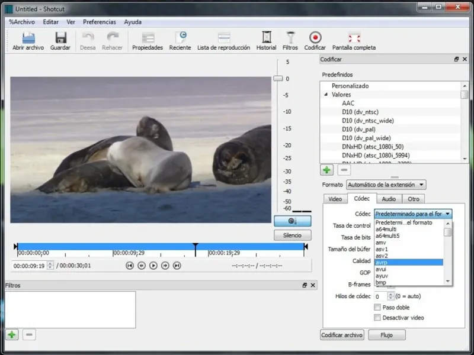The height and width of the screenshot is (355, 474).
Task: Click the Codificar archivo button
Action: click(x=342, y=335)
